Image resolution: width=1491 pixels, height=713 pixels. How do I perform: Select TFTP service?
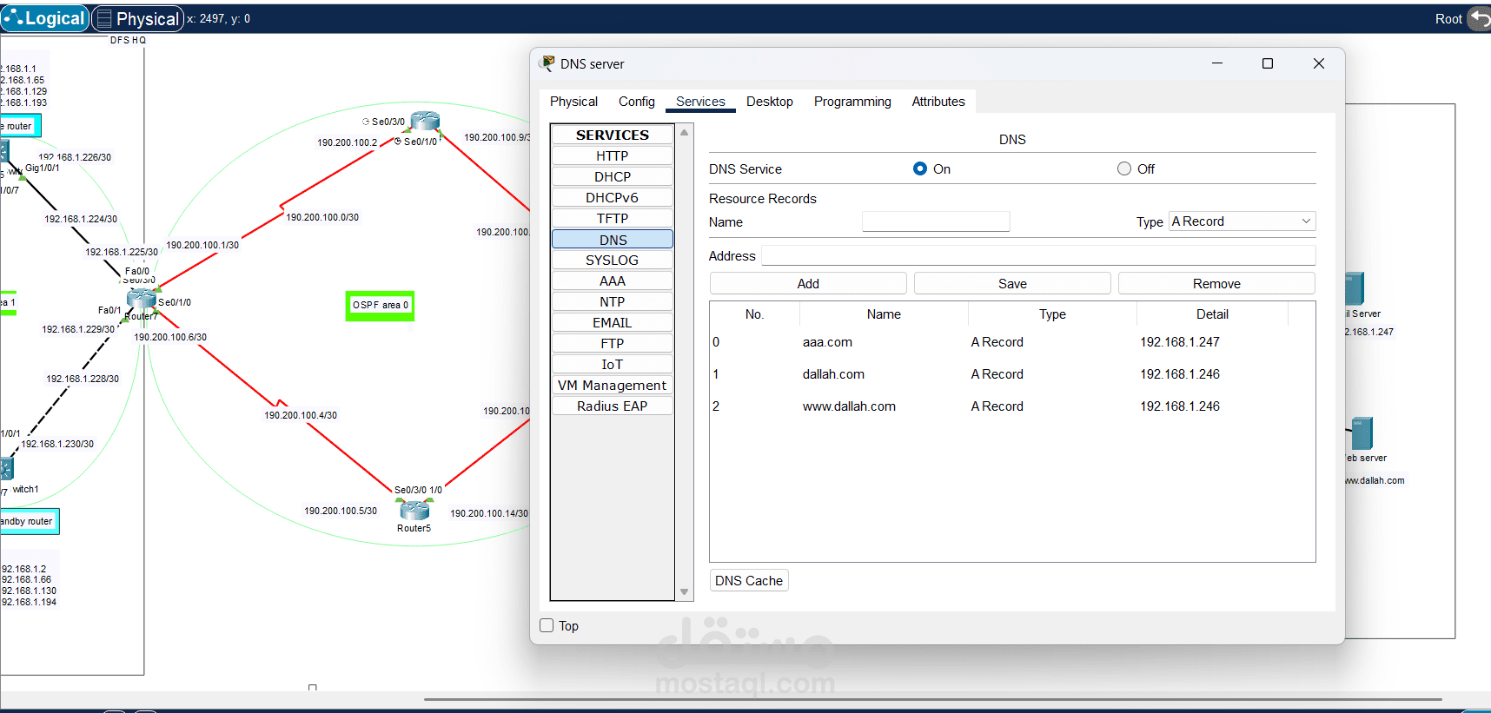[613, 218]
